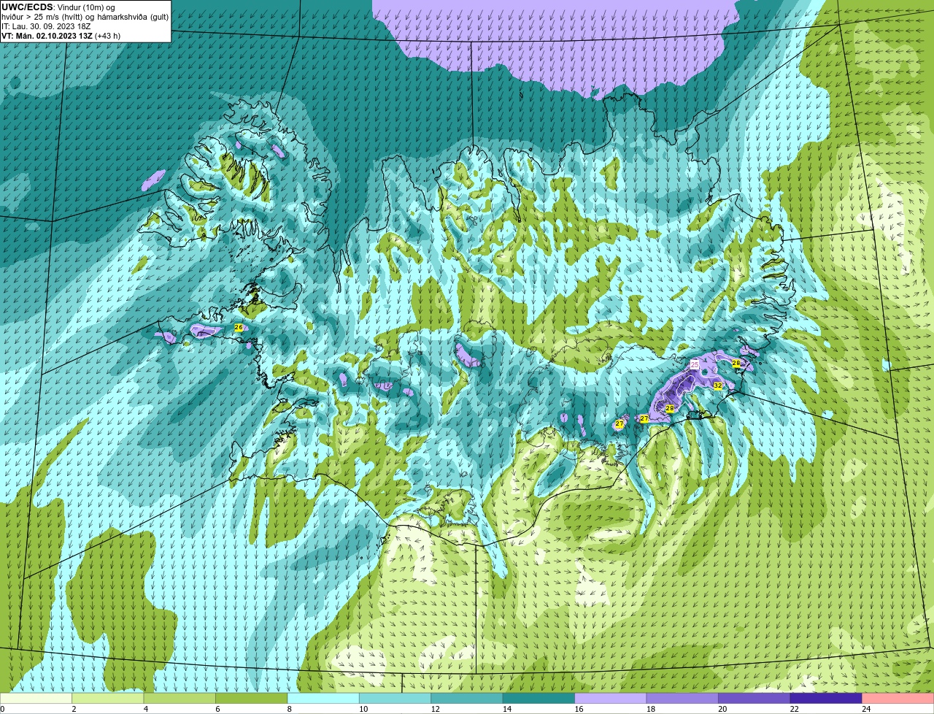
Task: Select the 8–10 m/s light cyan legend swatch
Action: (x=323, y=698)
